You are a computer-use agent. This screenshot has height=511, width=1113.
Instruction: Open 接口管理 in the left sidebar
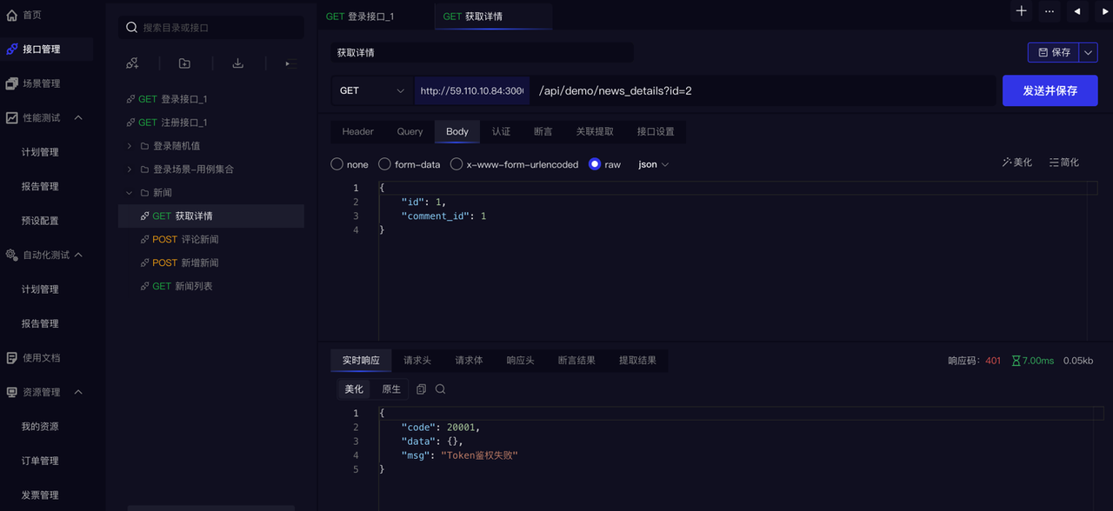[x=42, y=50]
